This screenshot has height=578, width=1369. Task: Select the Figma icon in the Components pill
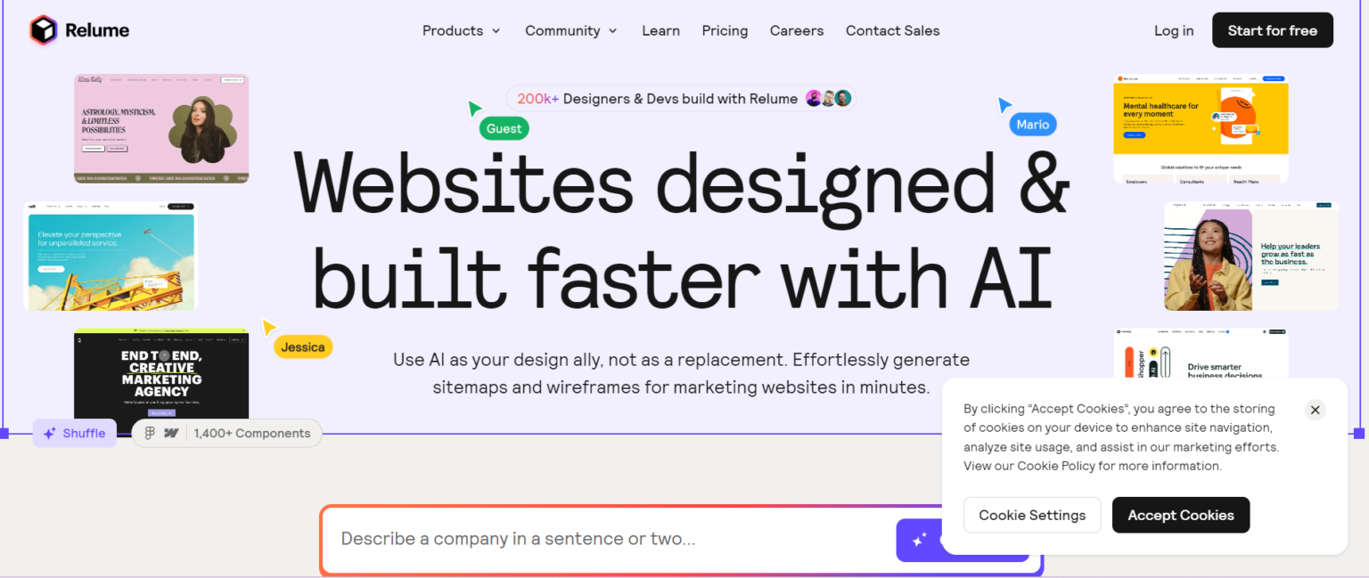click(149, 433)
